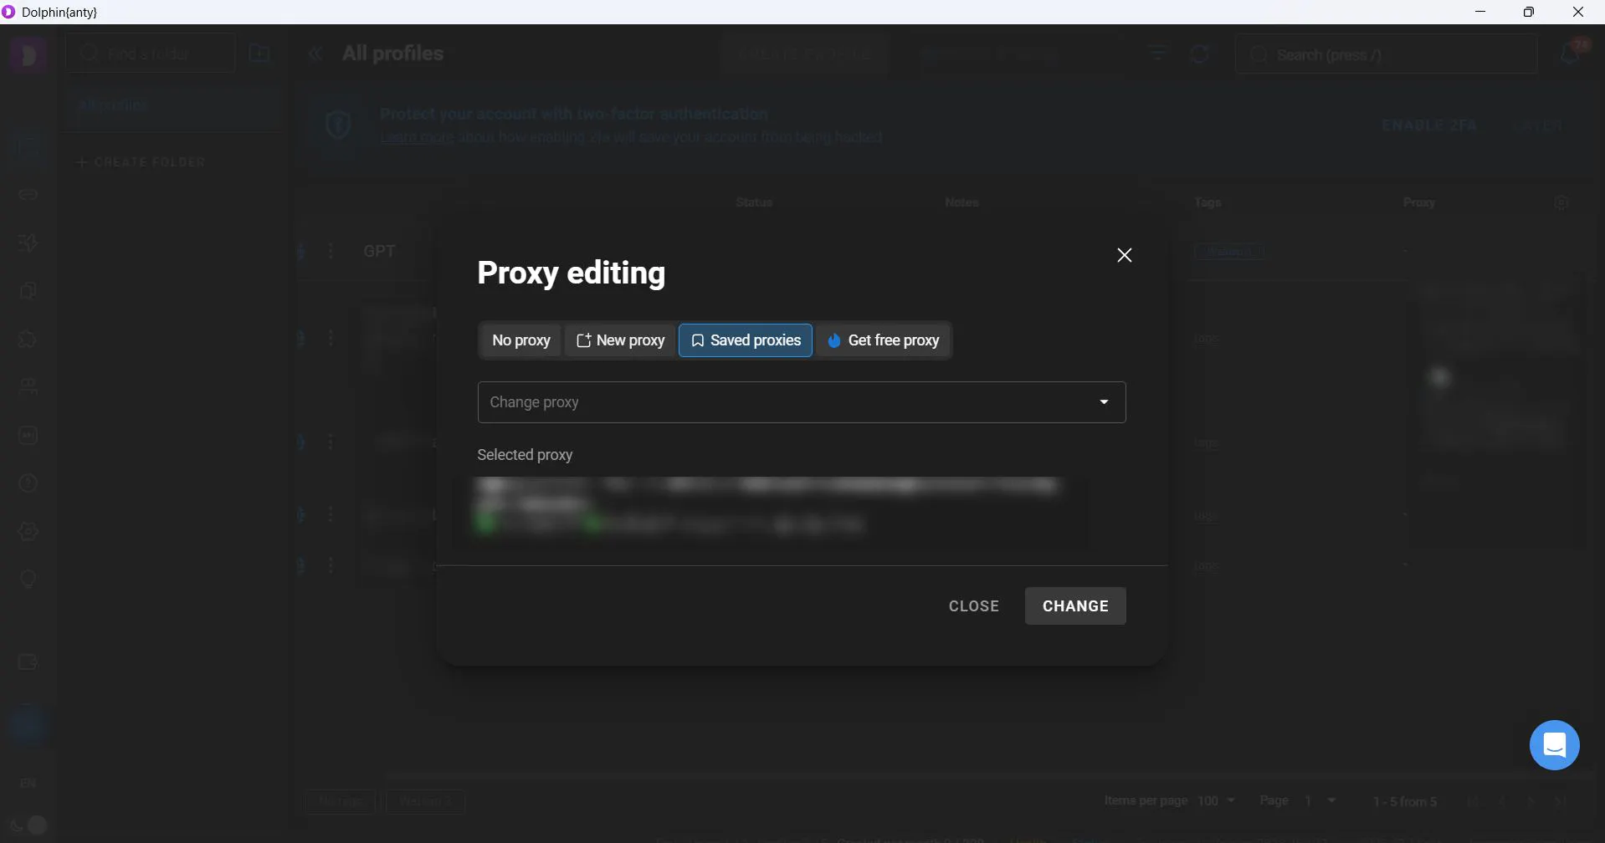The width and height of the screenshot is (1605, 843).
Task: Click the CHANGE button
Action: pyautogui.click(x=1075, y=606)
